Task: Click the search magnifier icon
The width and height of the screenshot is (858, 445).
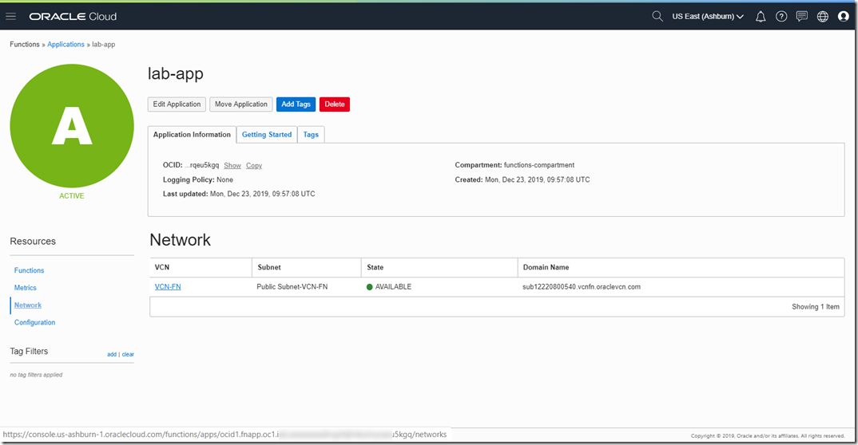Action: tap(657, 17)
